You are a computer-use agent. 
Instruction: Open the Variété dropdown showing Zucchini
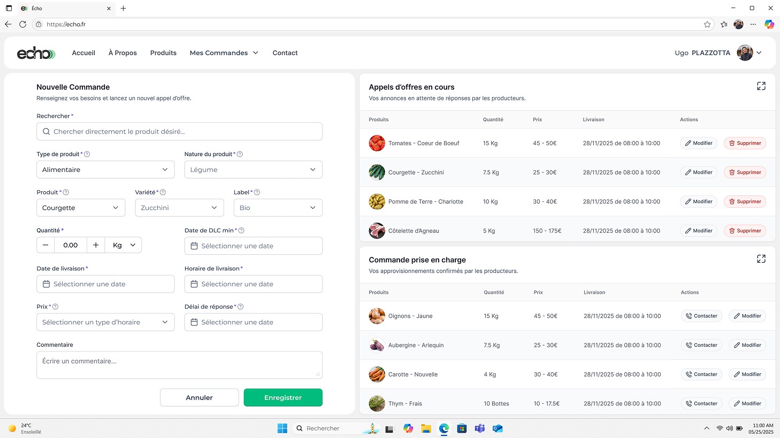click(179, 208)
